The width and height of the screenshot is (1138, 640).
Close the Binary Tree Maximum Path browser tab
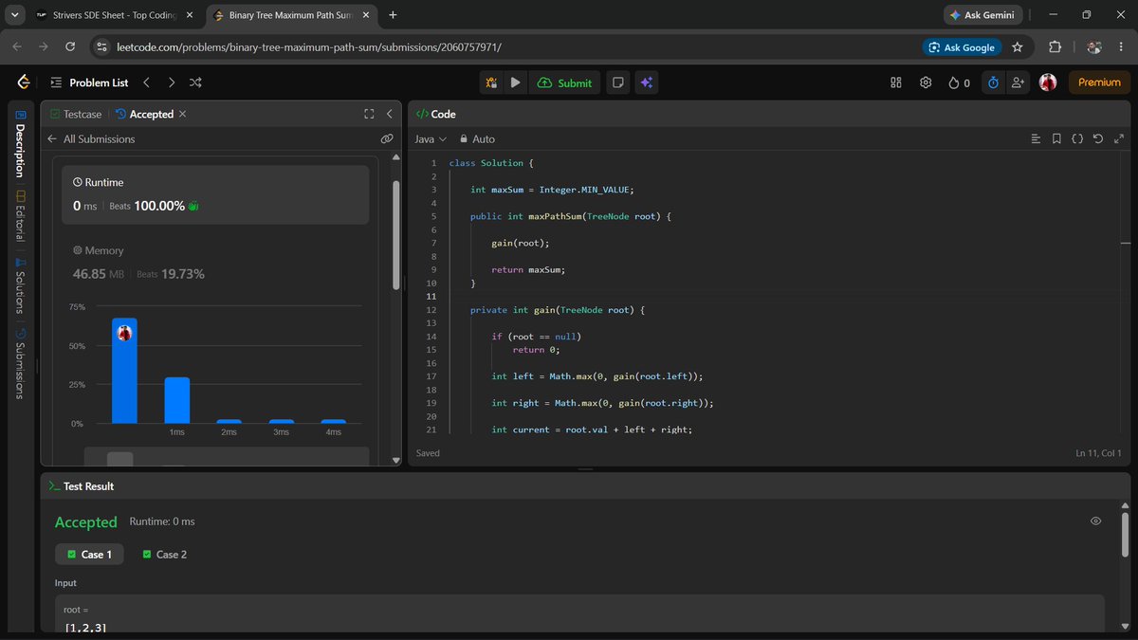[366, 15]
